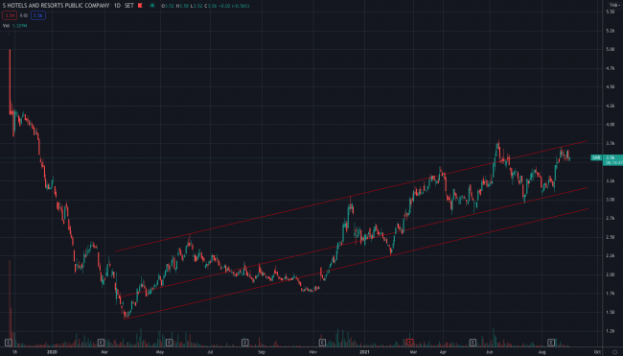Click the 1D interval label in the legend

[117, 6]
